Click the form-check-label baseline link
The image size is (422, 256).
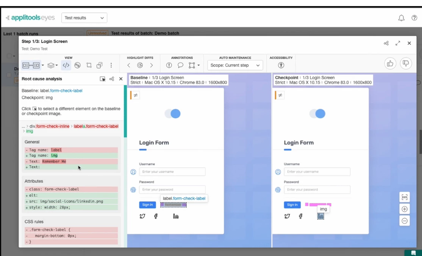(x=66, y=91)
